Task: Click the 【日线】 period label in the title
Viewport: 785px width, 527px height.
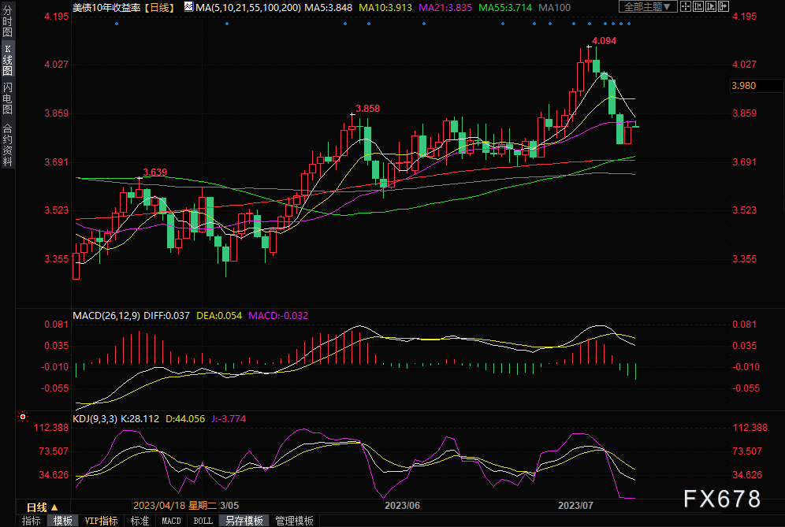Action: tap(159, 8)
